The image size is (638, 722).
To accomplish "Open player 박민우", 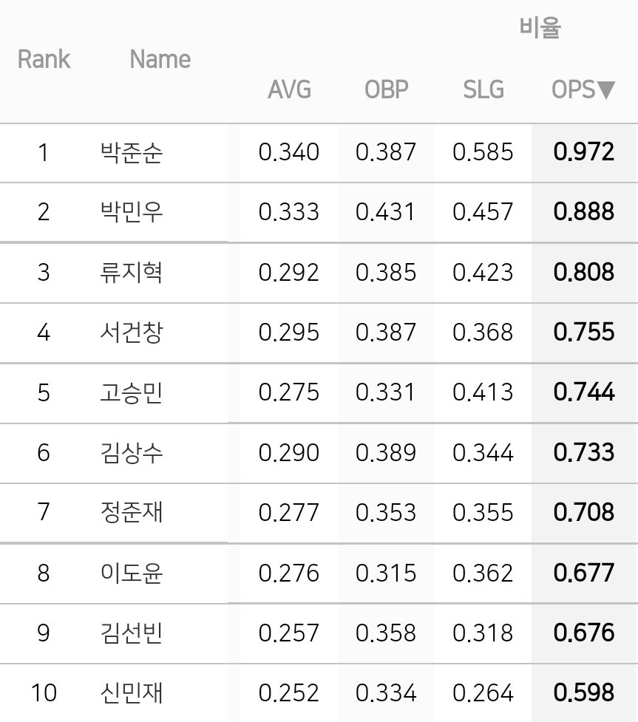I will [132, 212].
